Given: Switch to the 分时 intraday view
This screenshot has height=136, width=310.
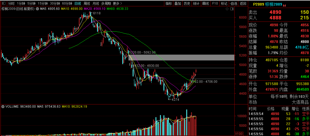Looking at the screenshot, I should click(x=11, y=3).
